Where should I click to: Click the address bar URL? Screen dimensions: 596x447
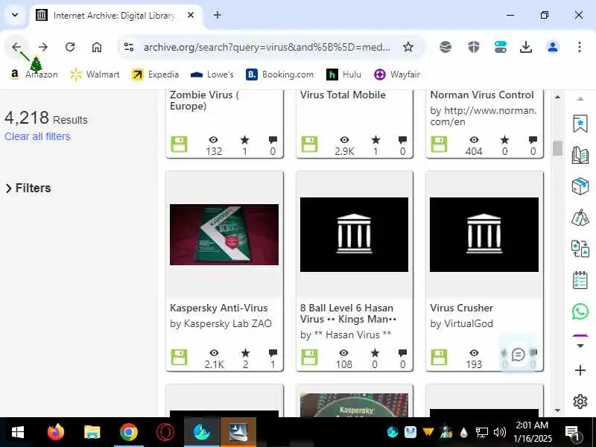tap(267, 47)
